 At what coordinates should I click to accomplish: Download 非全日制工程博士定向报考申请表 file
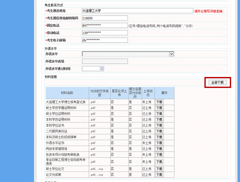159,162
